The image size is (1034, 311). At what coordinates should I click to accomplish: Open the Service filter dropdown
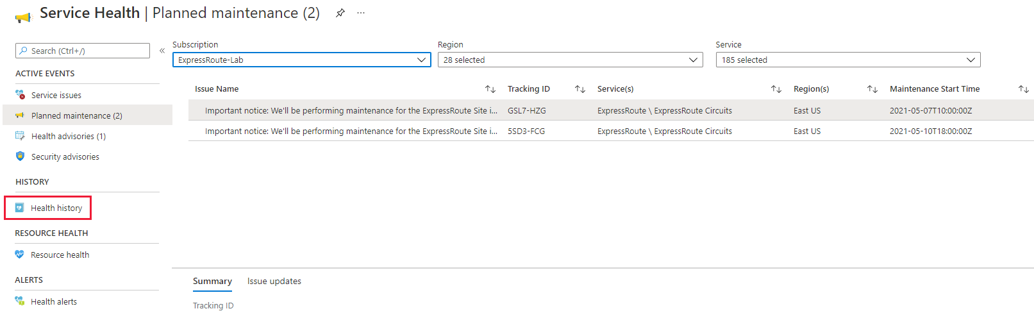coord(847,60)
